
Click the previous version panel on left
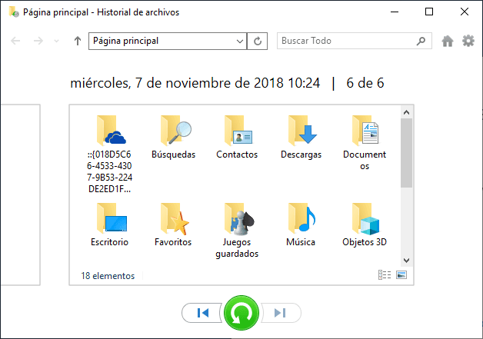20,195
